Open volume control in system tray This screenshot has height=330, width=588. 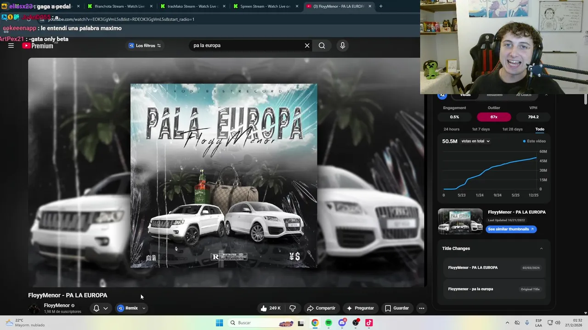coord(559,323)
